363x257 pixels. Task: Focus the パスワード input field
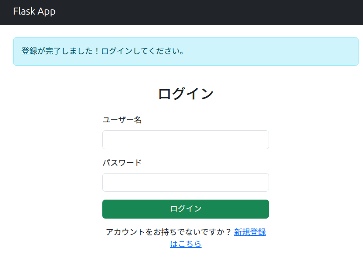(185, 182)
